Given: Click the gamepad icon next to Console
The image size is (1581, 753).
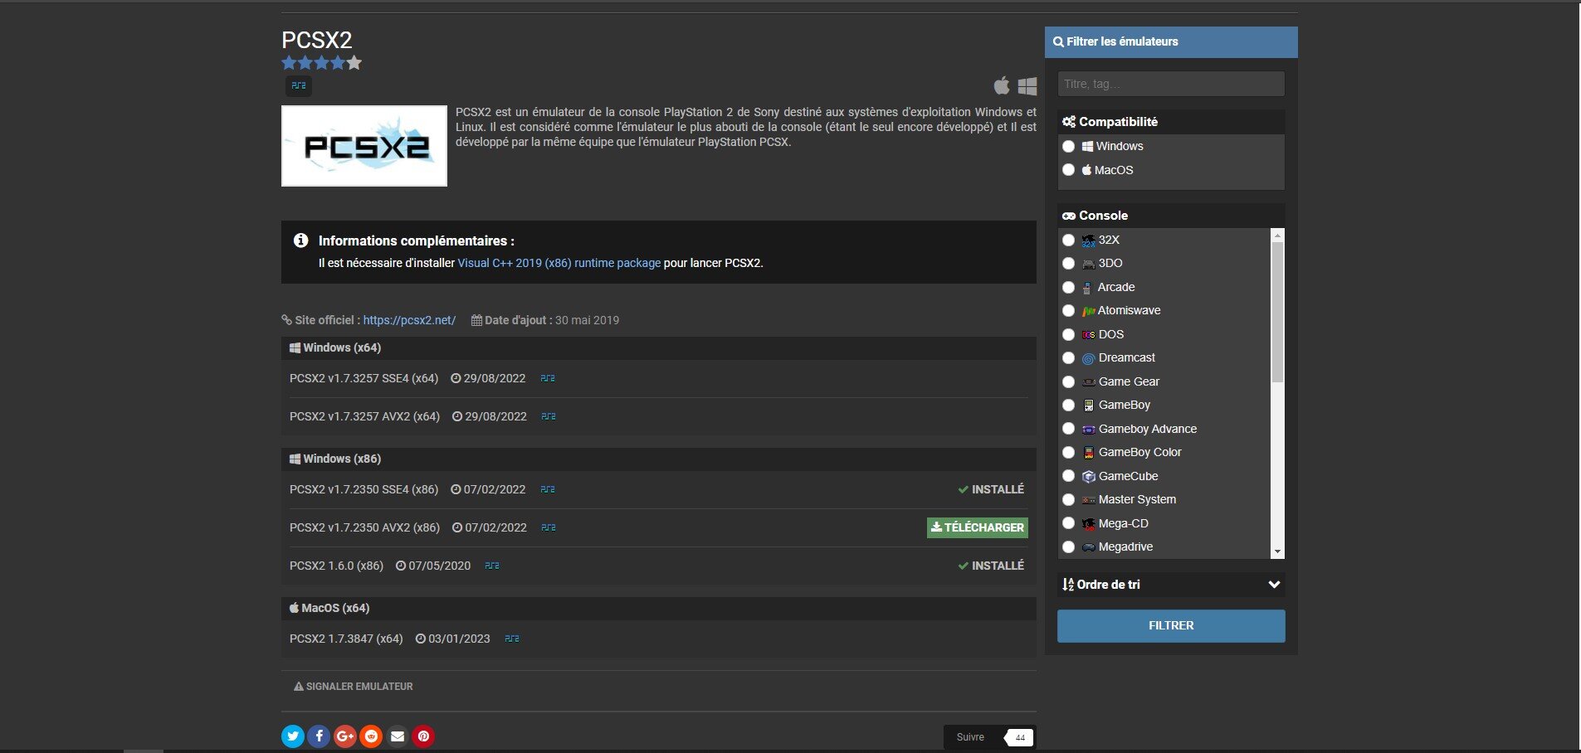Looking at the screenshot, I should click(x=1069, y=216).
